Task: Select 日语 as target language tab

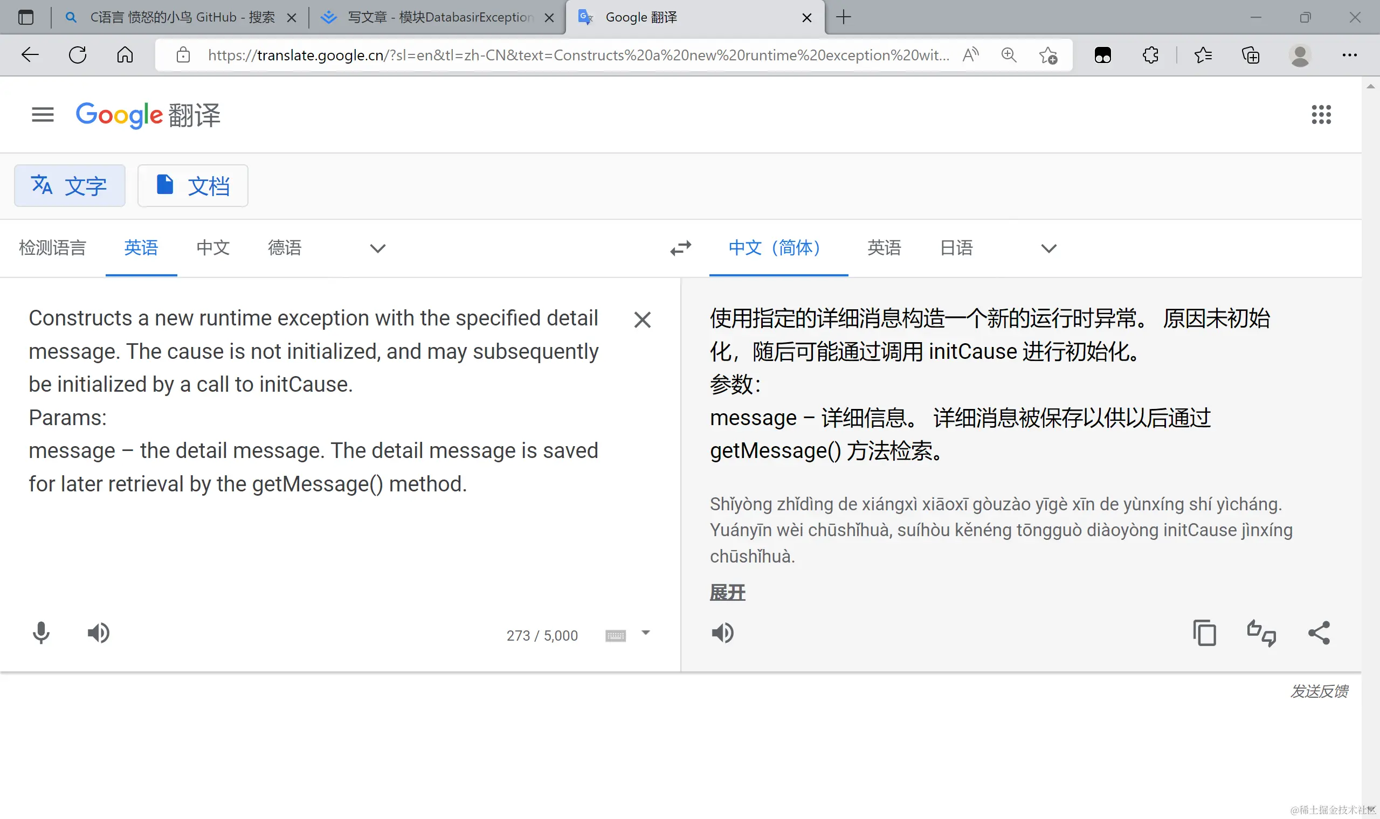Action: click(957, 248)
